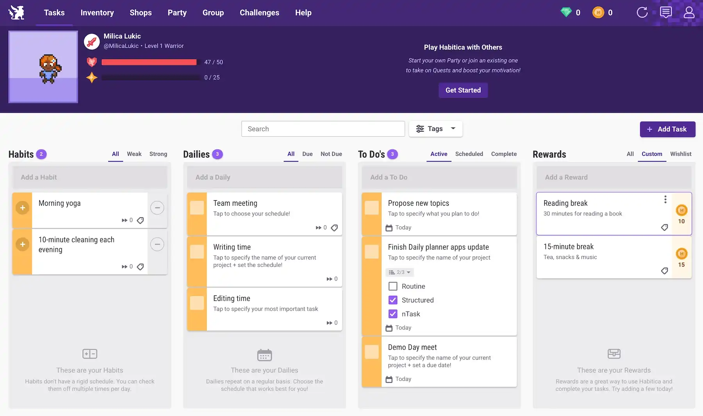Uncheck the Structured checklist item

(x=393, y=300)
